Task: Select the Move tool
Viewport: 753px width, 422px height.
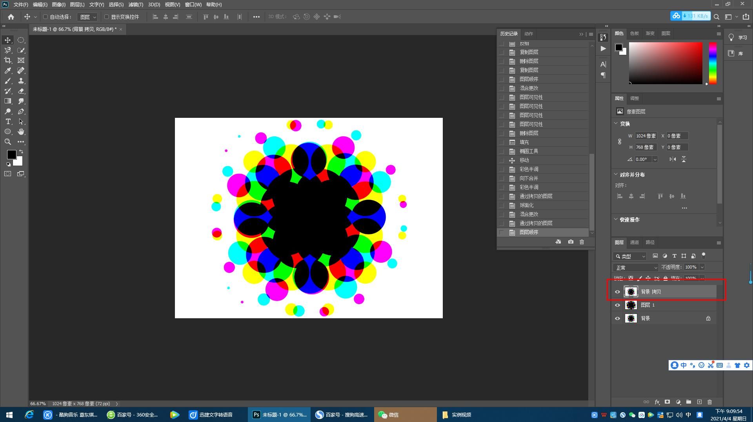Action: [7, 40]
